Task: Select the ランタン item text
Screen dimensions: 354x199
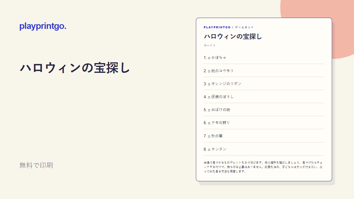Action: (x=219, y=149)
